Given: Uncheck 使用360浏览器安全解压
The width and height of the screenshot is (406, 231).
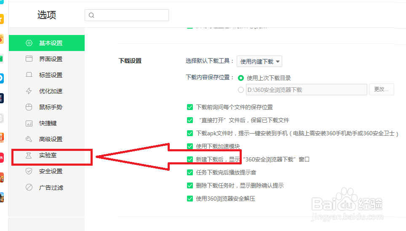Looking at the screenshot, I should pyautogui.click(x=190, y=199).
